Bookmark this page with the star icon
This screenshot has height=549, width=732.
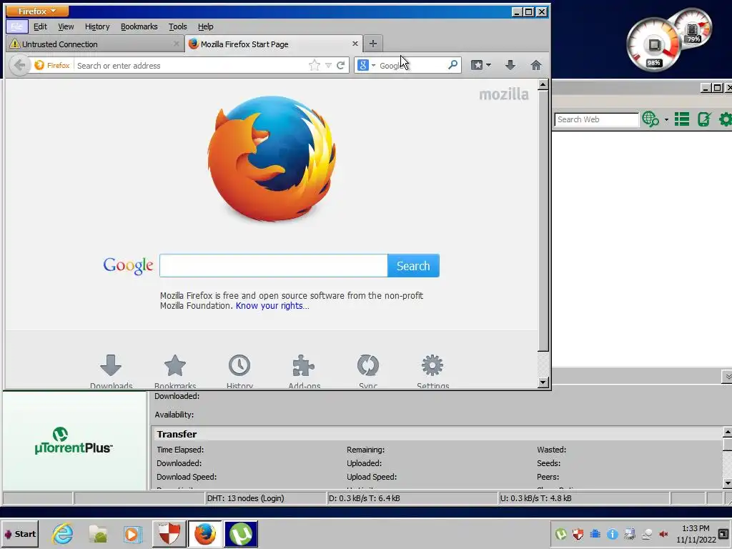tap(315, 65)
